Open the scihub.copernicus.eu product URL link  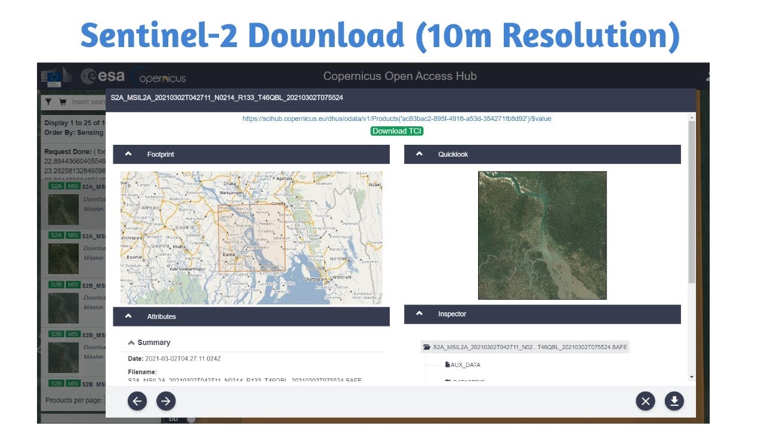pyautogui.click(x=397, y=119)
